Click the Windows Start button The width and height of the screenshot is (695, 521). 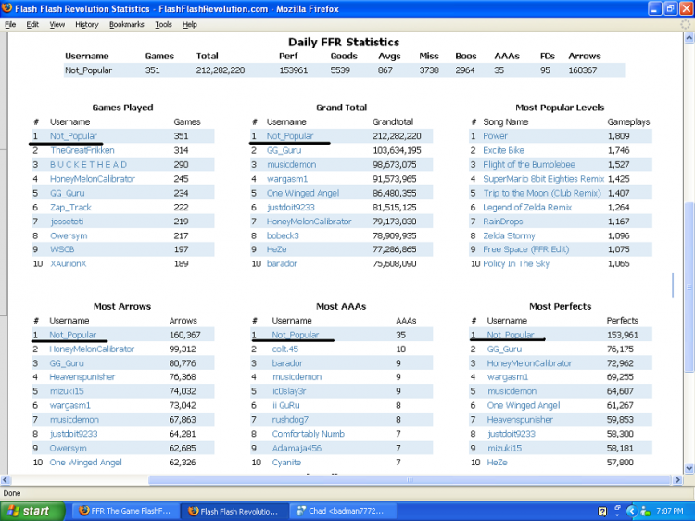tap(31, 511)
